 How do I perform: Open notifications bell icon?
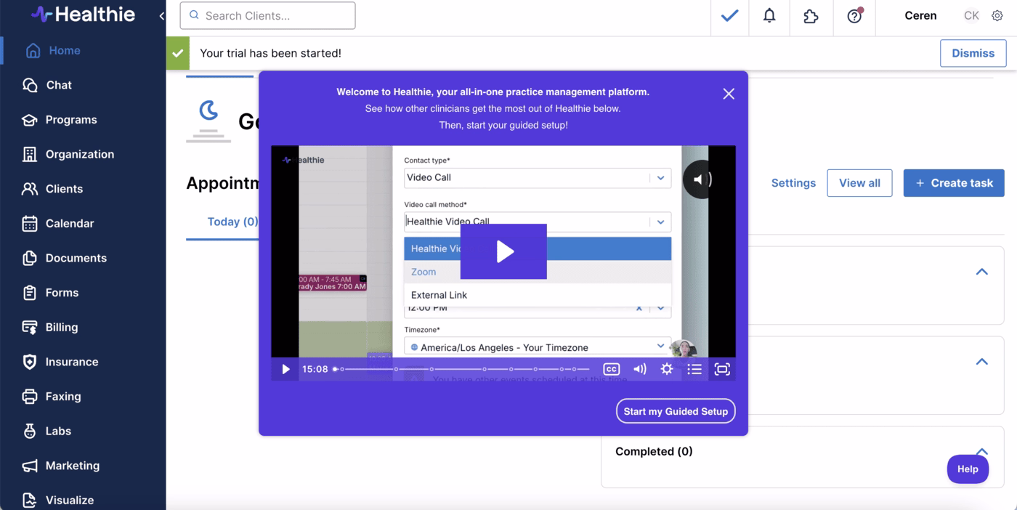tap(769, 15)
